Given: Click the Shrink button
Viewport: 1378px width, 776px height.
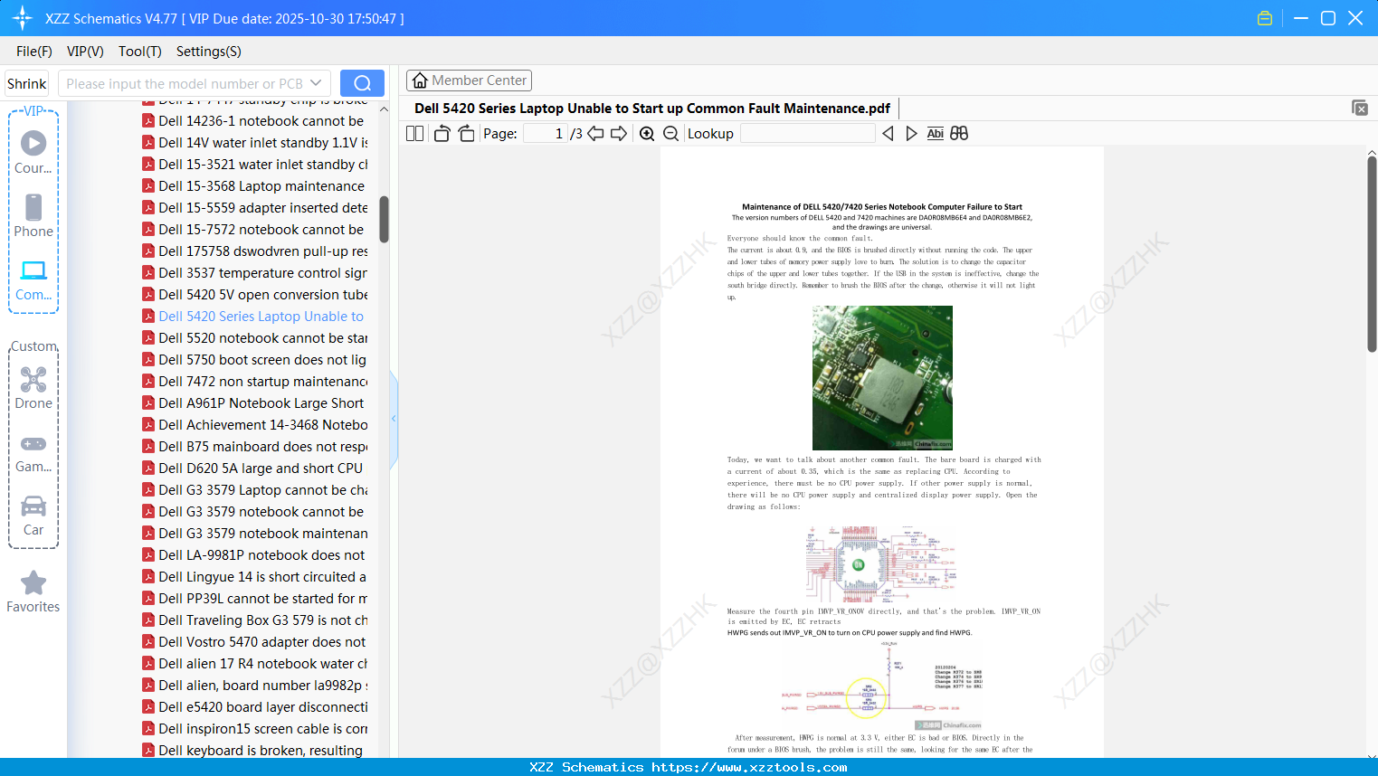Looking at the screenshot, I should [27, 83].
